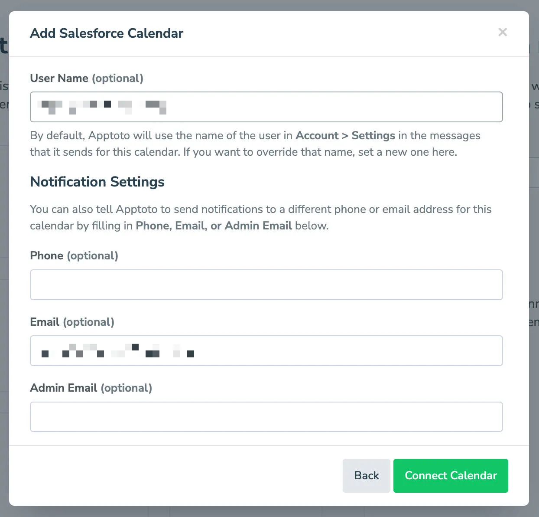This screenshot has height=517, width=539.
Task: Click the dialog title Add Salesforce Calendar
Action: pos(107,33)
